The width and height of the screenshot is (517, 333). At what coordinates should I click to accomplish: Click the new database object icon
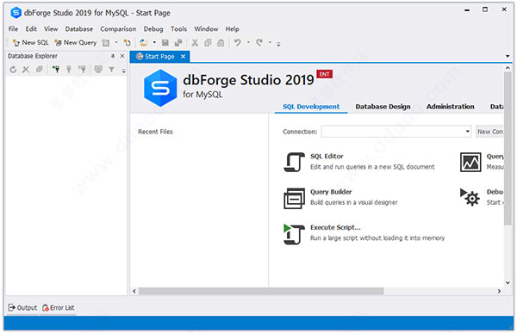[106, 42]
